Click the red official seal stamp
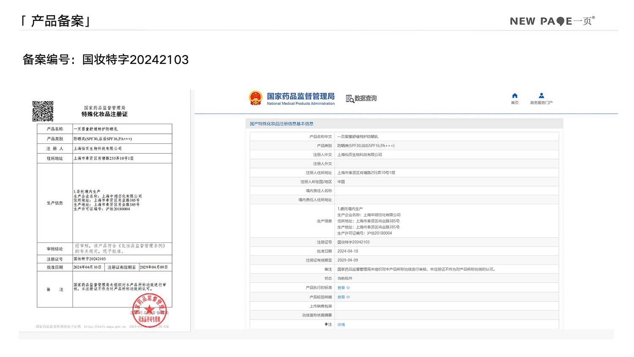Viewport: 634px width, 357px height. click(x=149, y=310)
